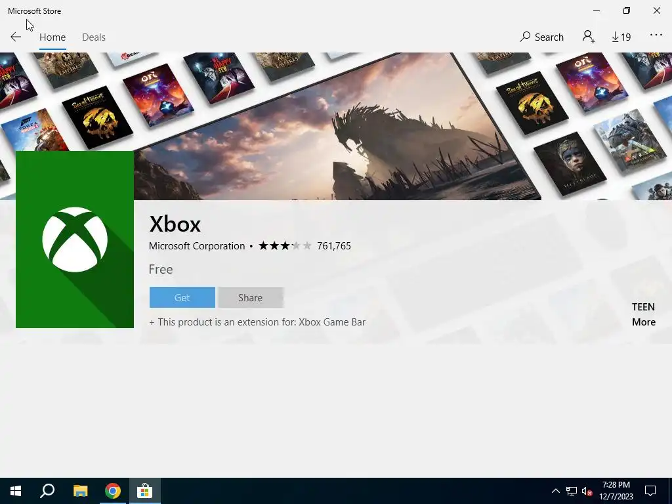Open the Home tab
The image size is (672, 504).
(52, 37)
